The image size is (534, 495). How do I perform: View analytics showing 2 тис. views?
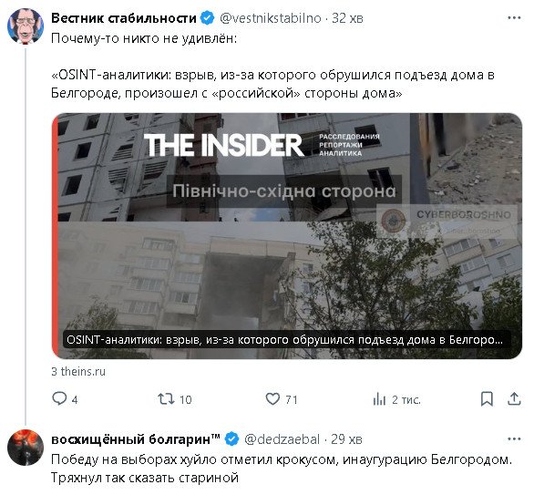[396, 399]
